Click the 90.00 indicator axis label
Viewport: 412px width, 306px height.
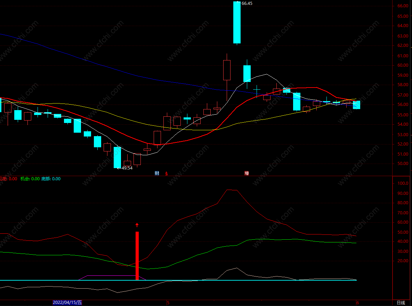click(x=403, y=193)
